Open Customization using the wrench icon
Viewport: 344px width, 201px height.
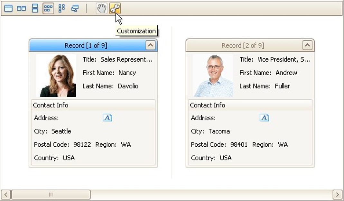coord(115,8)
